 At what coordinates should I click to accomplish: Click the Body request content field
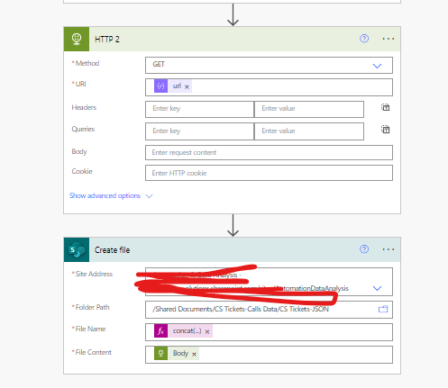269,152
